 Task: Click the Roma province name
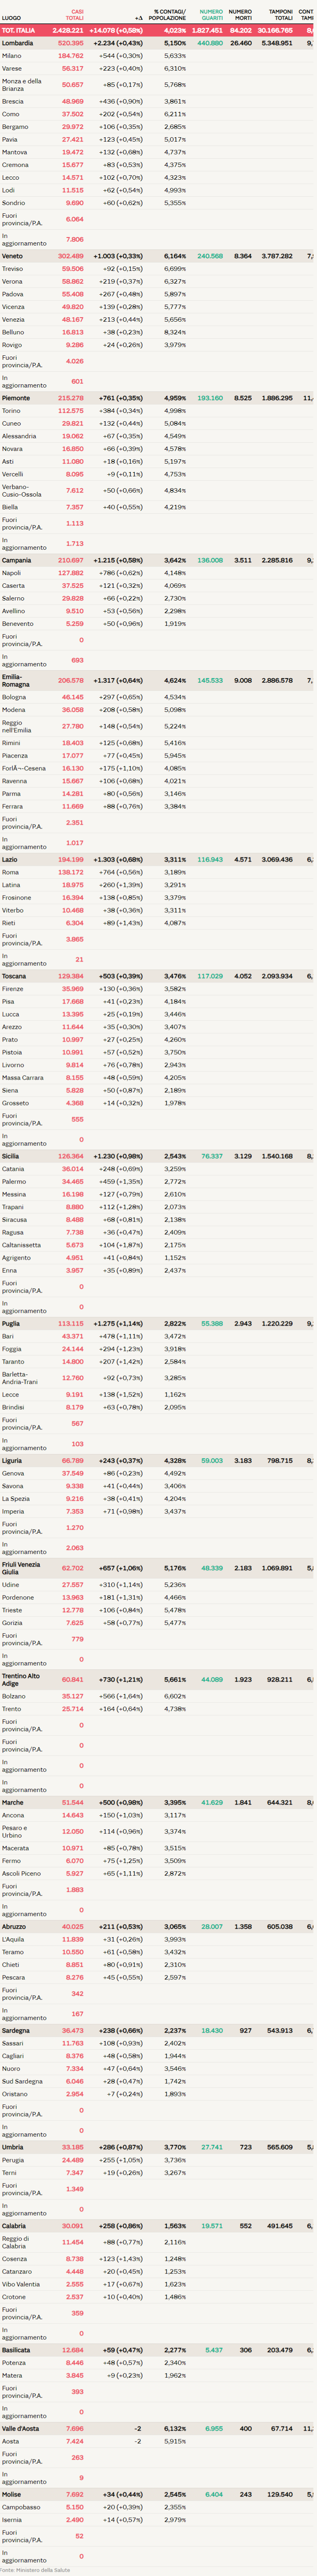[x=10, y=872]
